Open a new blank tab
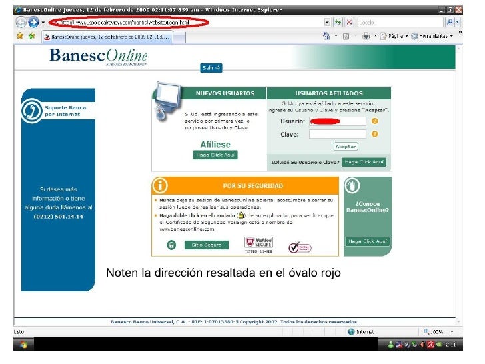Viewport: 485px width, 364px height. [179, 37]
